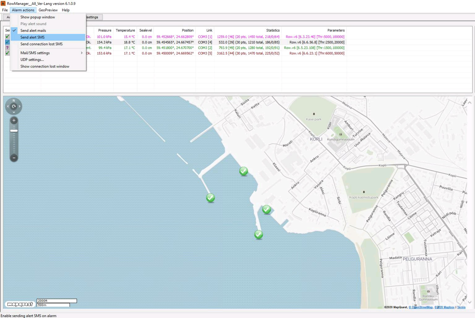
Task: Click the northernmost green checkmark map marker
Action: coord(243,171)
